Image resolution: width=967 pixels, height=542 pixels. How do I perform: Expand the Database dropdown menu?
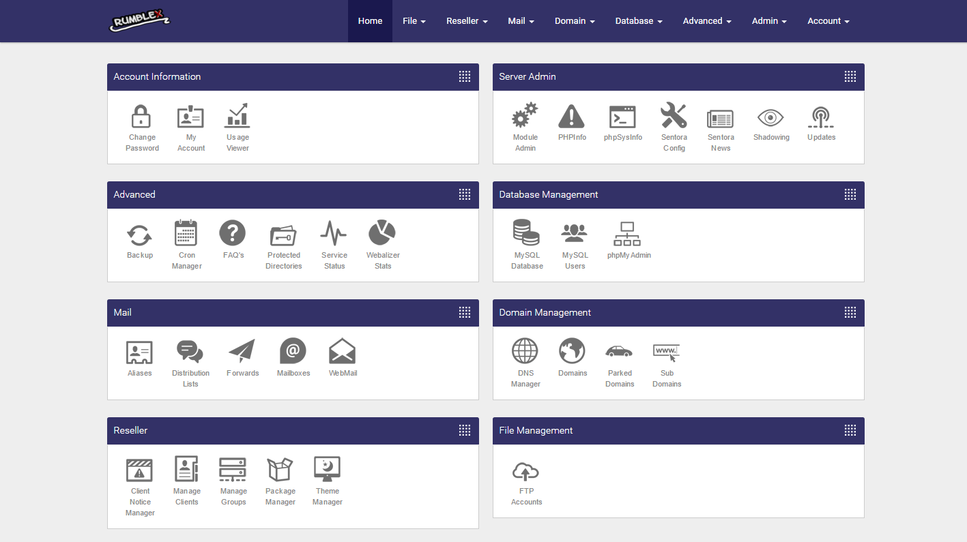(x=638, y=21)
